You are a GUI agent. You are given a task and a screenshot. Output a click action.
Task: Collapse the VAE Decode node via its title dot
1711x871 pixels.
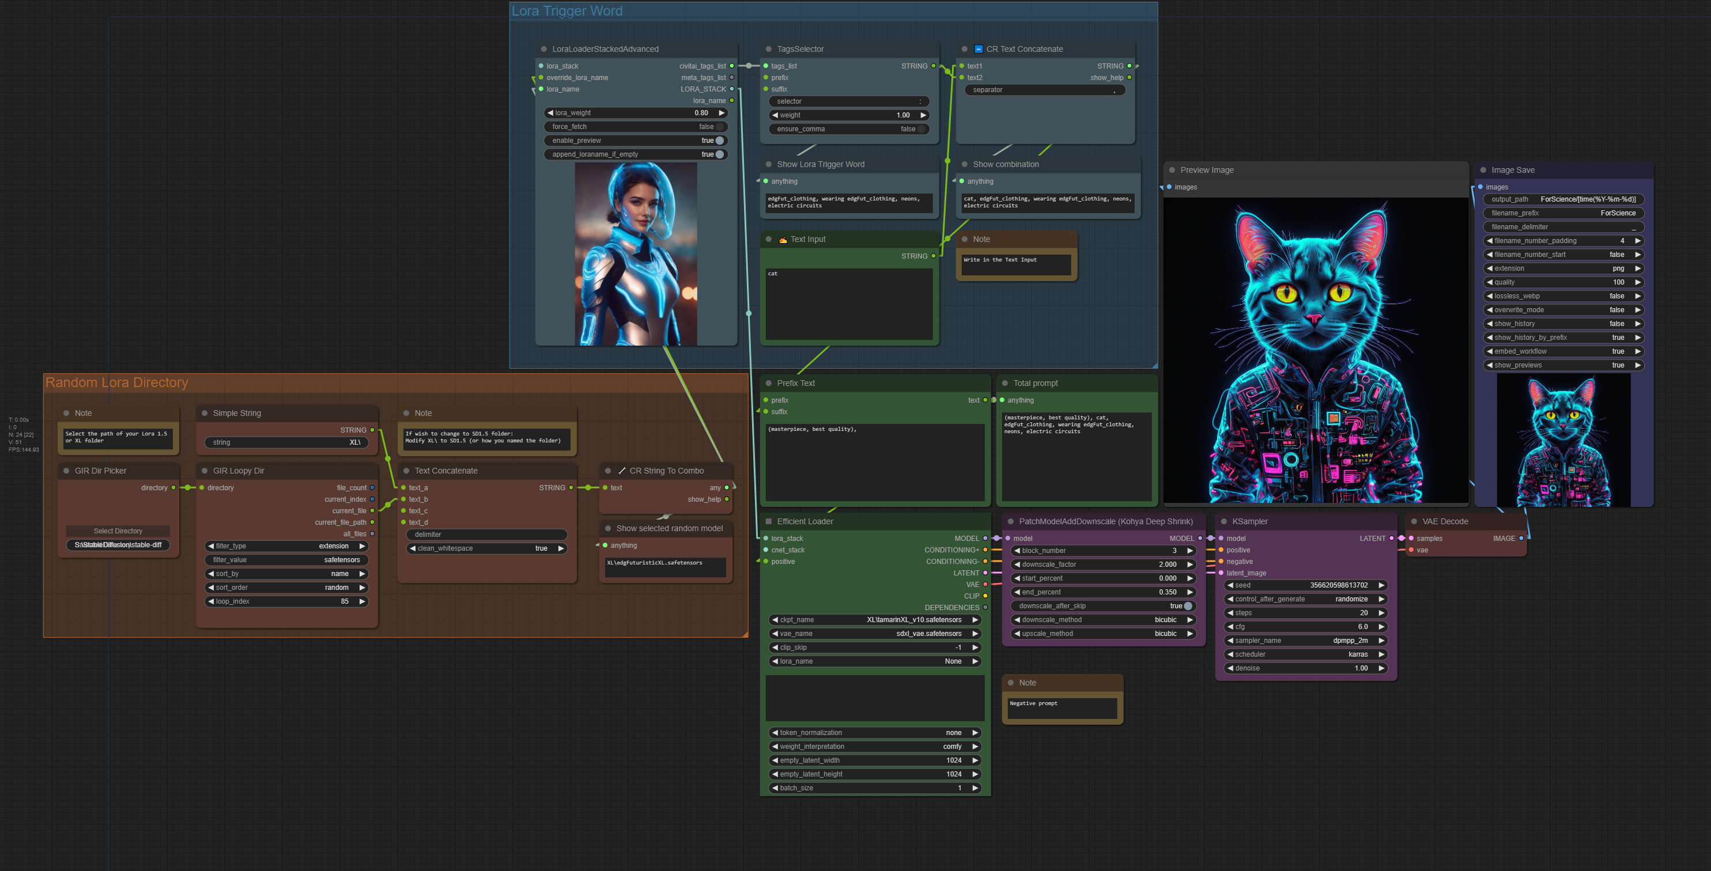pos(1414,521)
